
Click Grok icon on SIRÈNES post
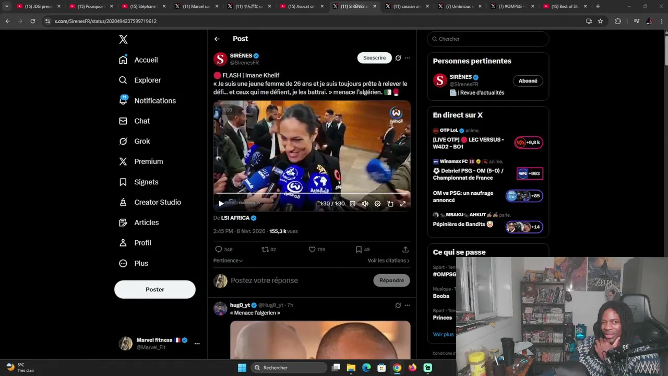point(398,58)
